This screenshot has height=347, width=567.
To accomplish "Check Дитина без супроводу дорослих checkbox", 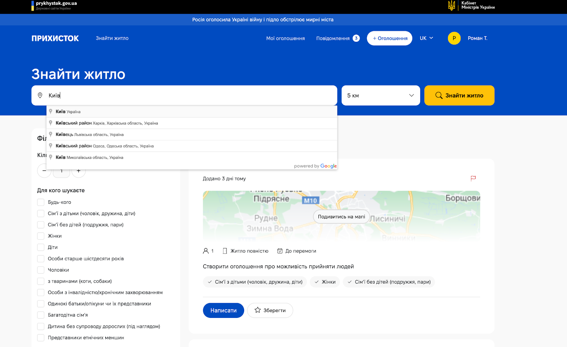I will (x=41, y=326).
